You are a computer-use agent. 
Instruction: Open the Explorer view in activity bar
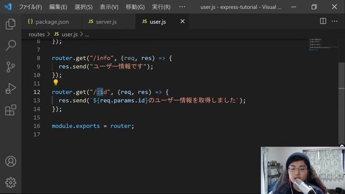click(10, 24)
